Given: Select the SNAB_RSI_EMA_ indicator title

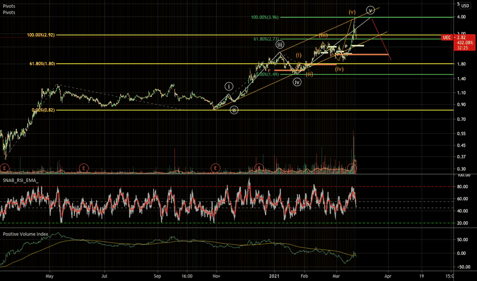Looking at the screenshot, I should point(20,180).
